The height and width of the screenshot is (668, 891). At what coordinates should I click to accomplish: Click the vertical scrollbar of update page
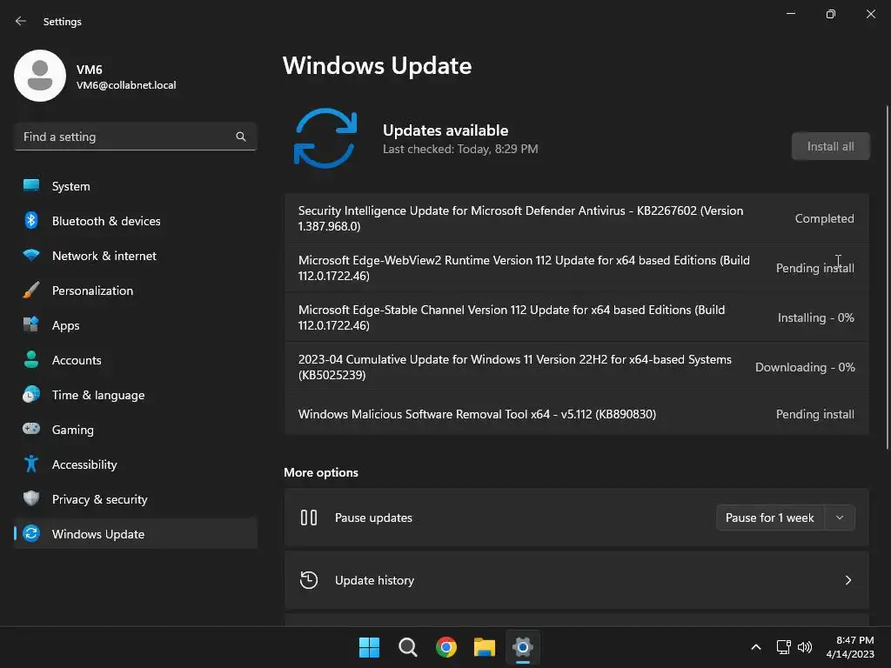887,277
